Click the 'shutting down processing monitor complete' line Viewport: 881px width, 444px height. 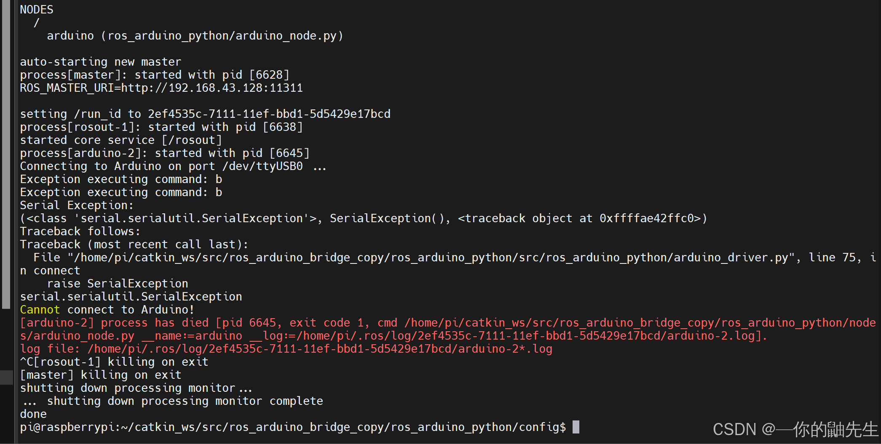point(171,401)
